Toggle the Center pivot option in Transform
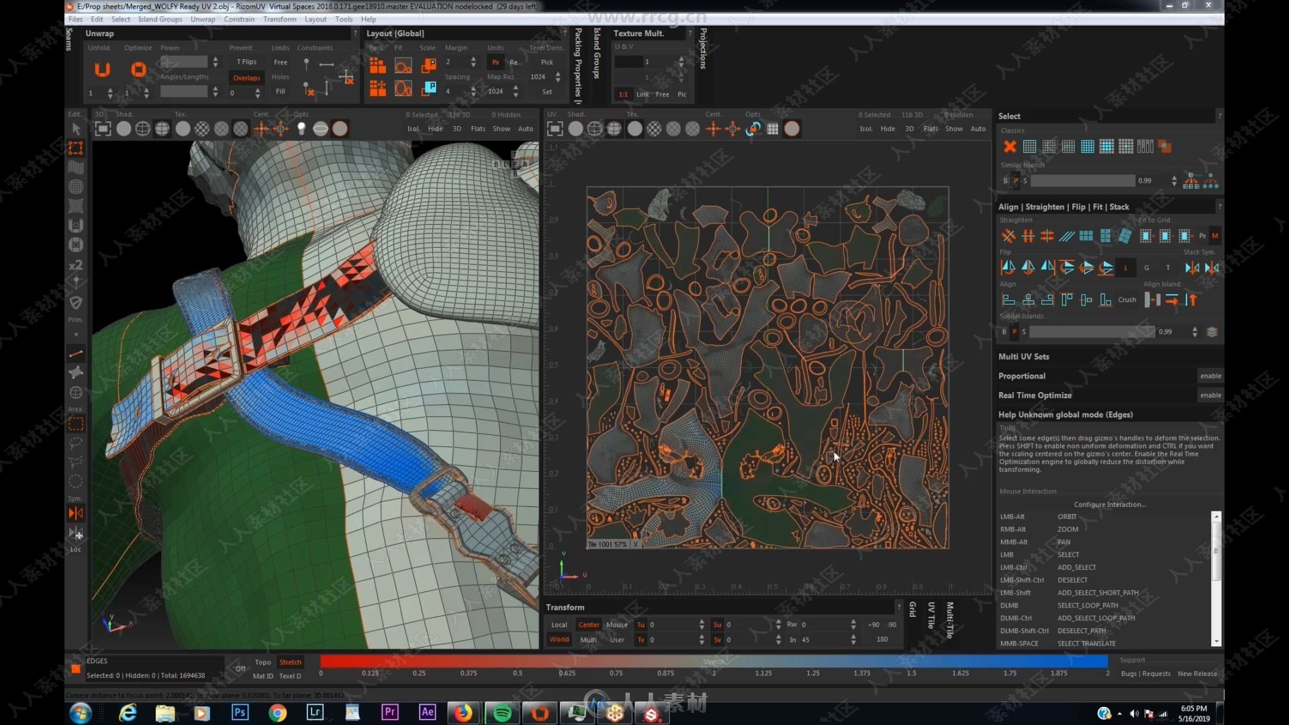 589,624
